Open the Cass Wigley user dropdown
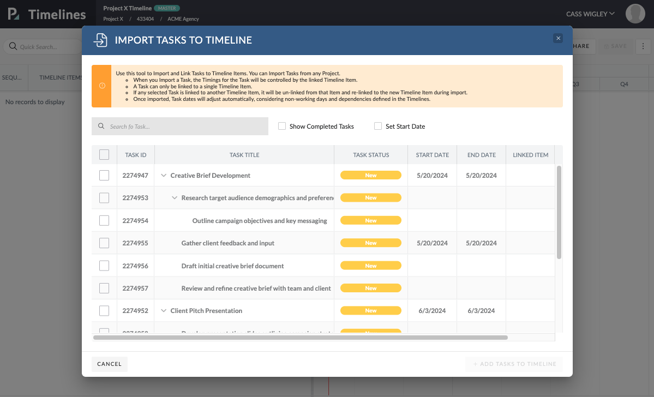 590,14
